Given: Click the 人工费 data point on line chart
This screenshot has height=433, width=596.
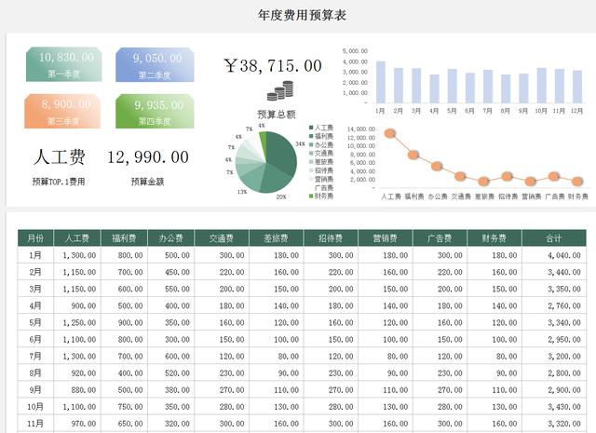Looking at the screenshot, I should pyautogui.click(x=390, y=133).
